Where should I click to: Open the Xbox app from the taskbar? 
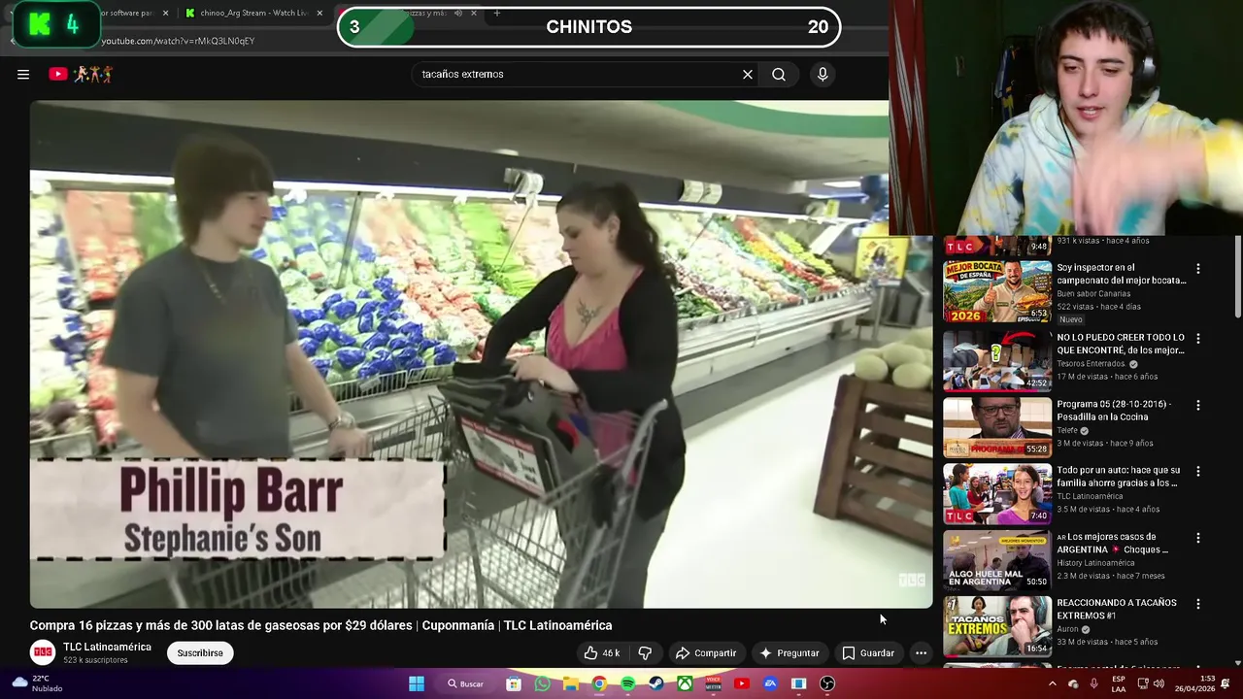[x=685, y=683]
